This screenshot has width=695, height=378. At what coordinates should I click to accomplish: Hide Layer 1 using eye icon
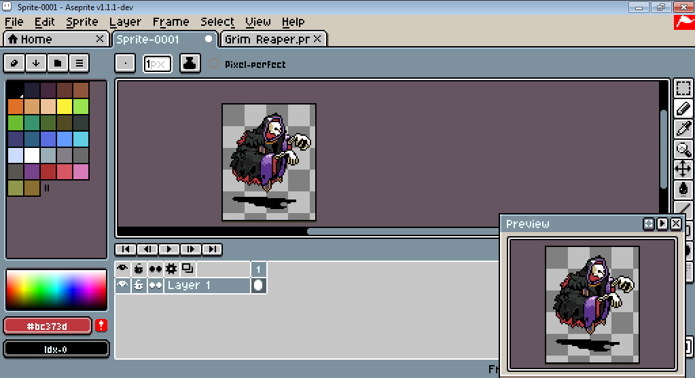coord(123,285)
